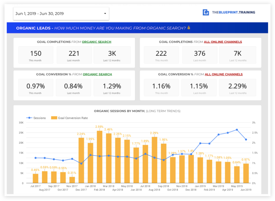Click ORGANIC SEARCH link in Goal Conversion % section
275x201 pixels.
[x=97, y=74]
